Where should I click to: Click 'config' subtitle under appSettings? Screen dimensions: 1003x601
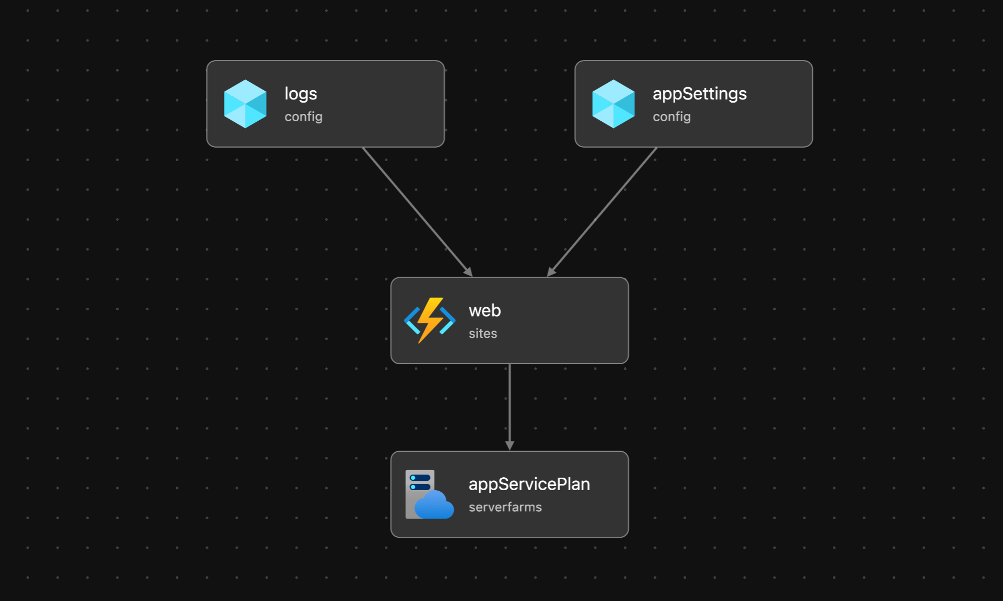point(671,117)
